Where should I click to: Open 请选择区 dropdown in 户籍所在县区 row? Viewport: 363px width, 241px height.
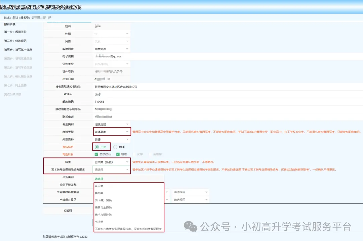(191, 200)
